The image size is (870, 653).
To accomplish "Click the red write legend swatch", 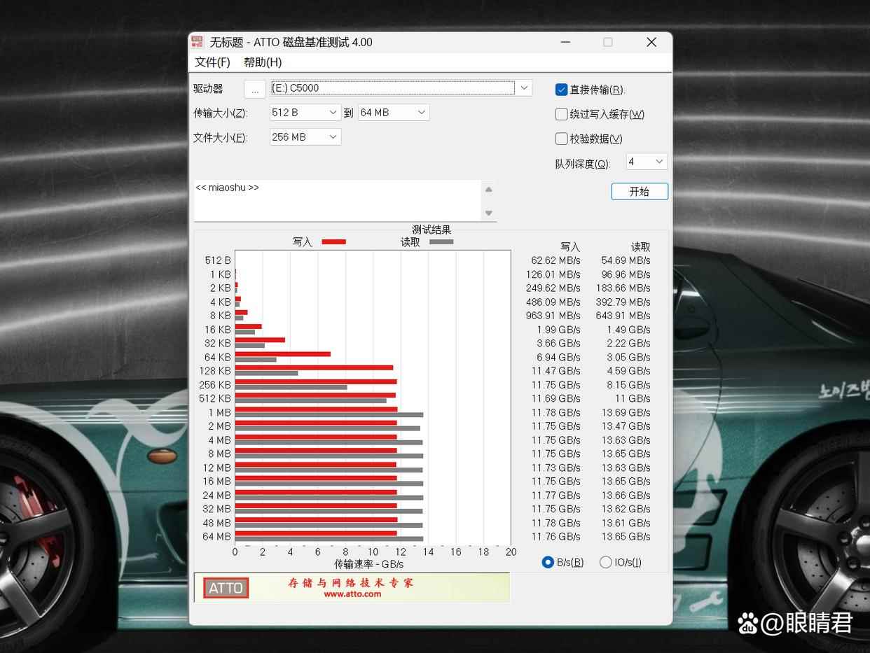I will click(x=333, y=242).
